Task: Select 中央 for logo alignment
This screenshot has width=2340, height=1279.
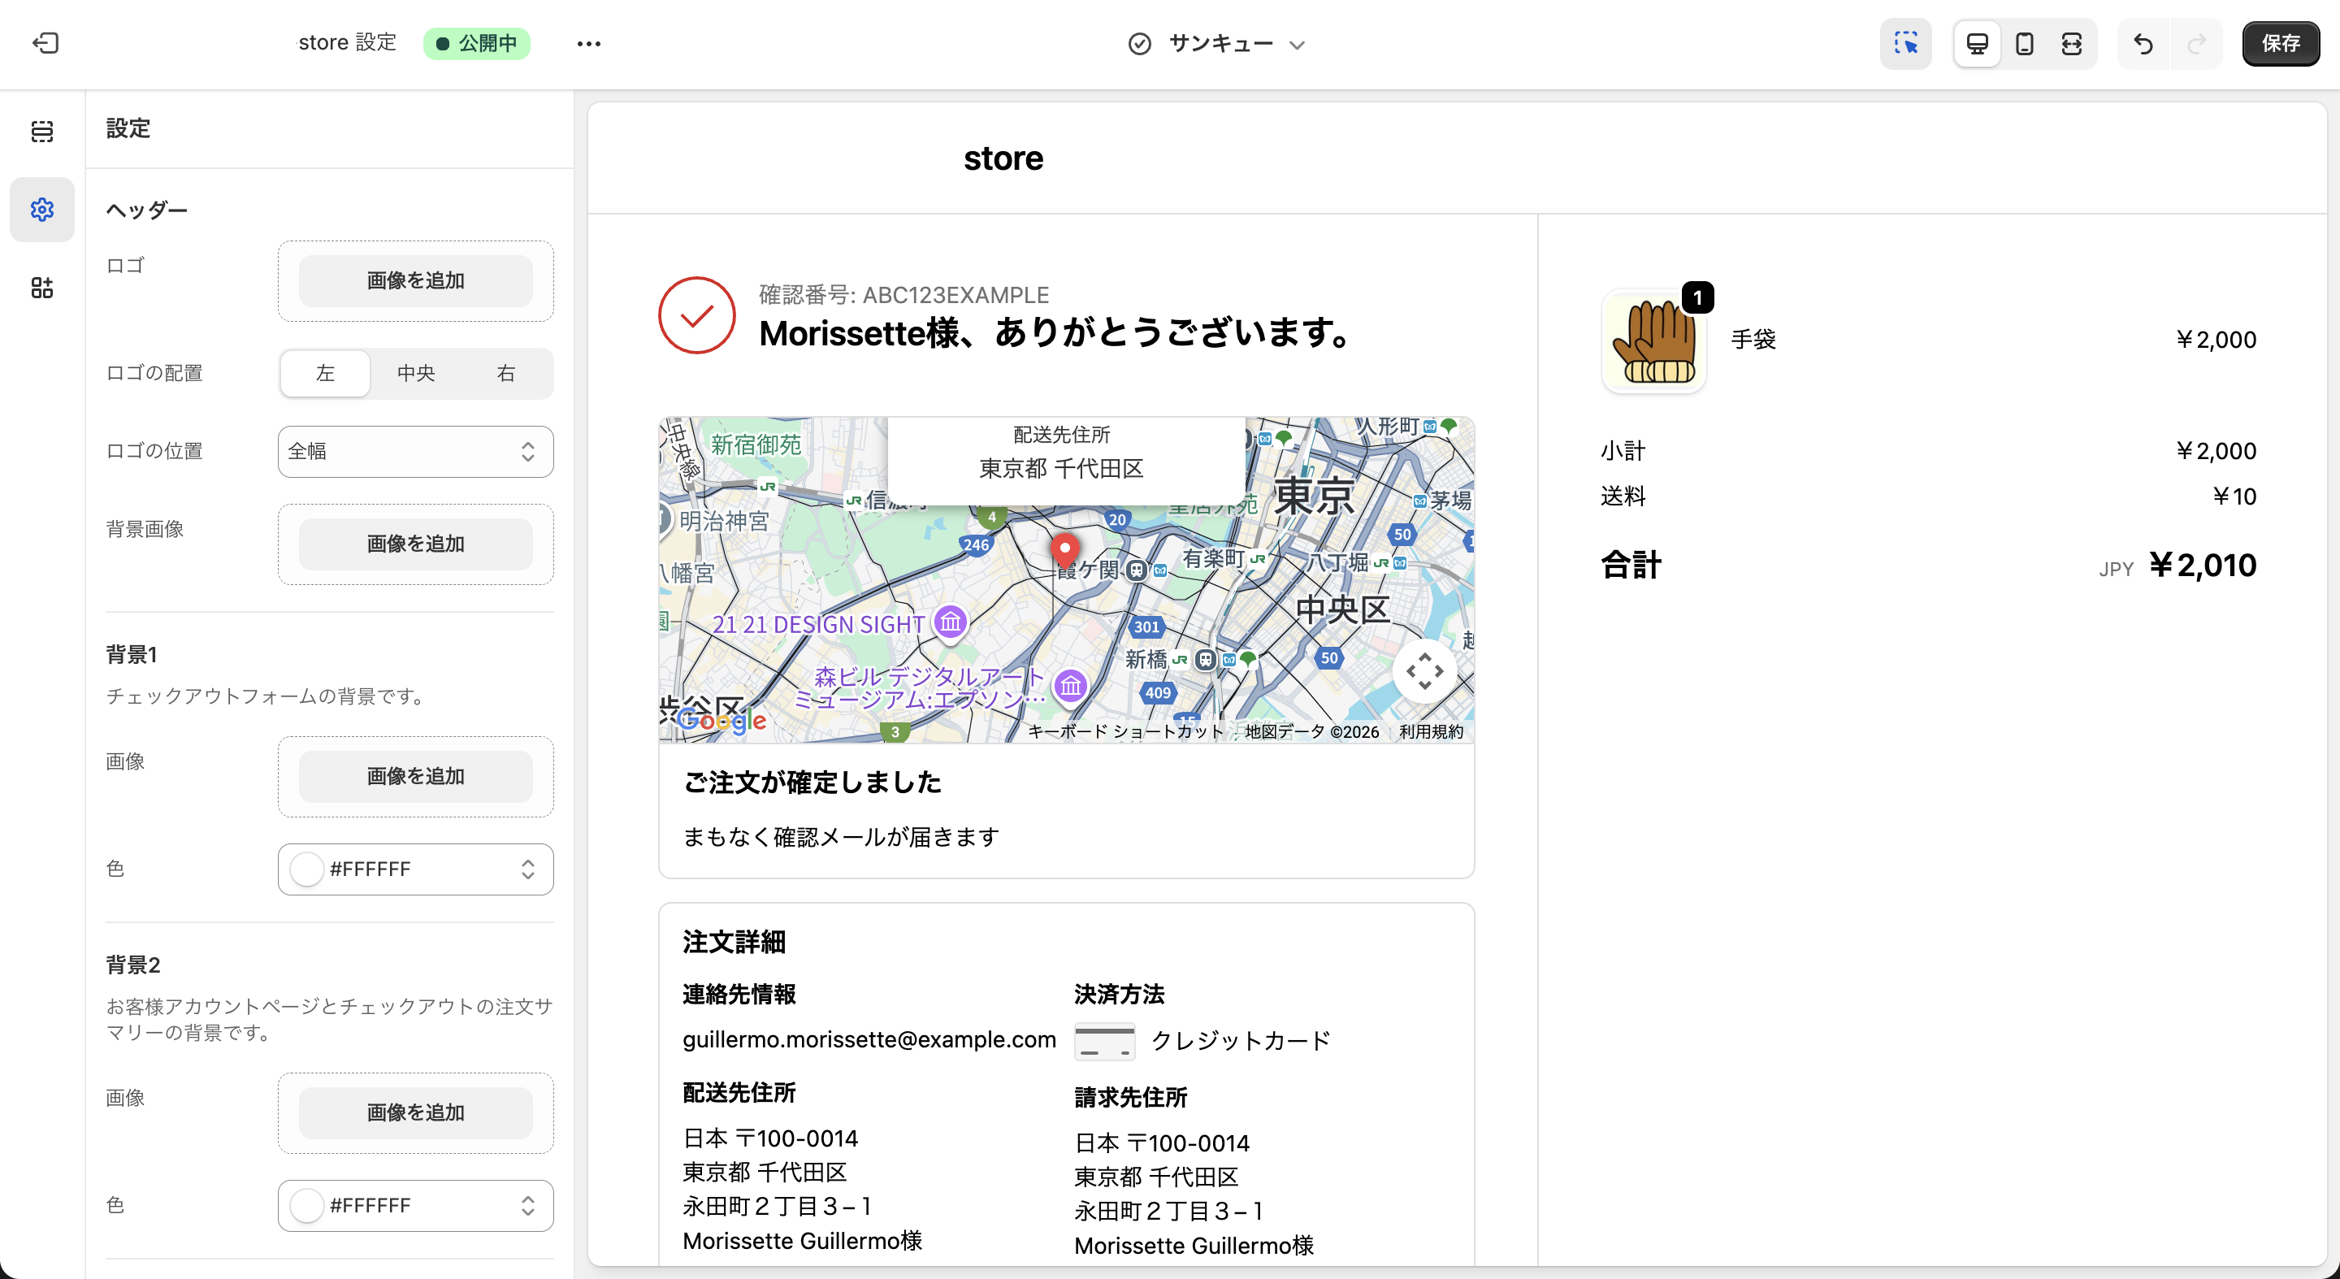Action: click(415, 372)
